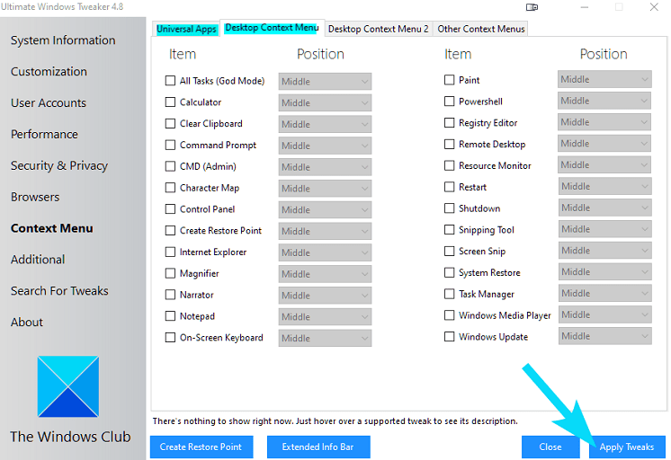Click the Windows Club logo
Viewport: 671px width, 460px height.
68,386
